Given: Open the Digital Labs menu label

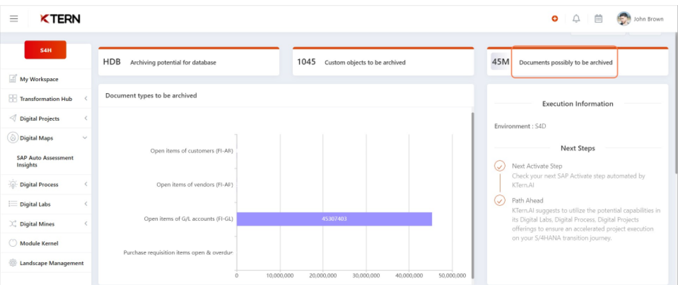Looking at the screenshot, I should click(x=35, y=205).
